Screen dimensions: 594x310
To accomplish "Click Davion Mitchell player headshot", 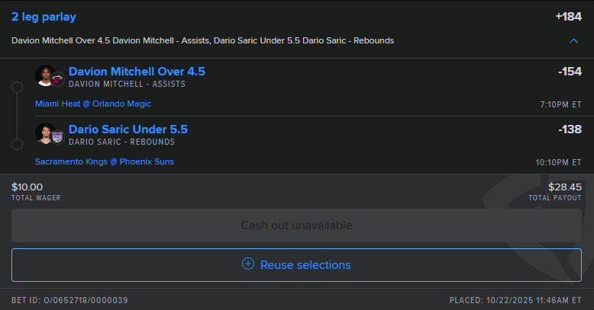I will (x=45, y=75).
